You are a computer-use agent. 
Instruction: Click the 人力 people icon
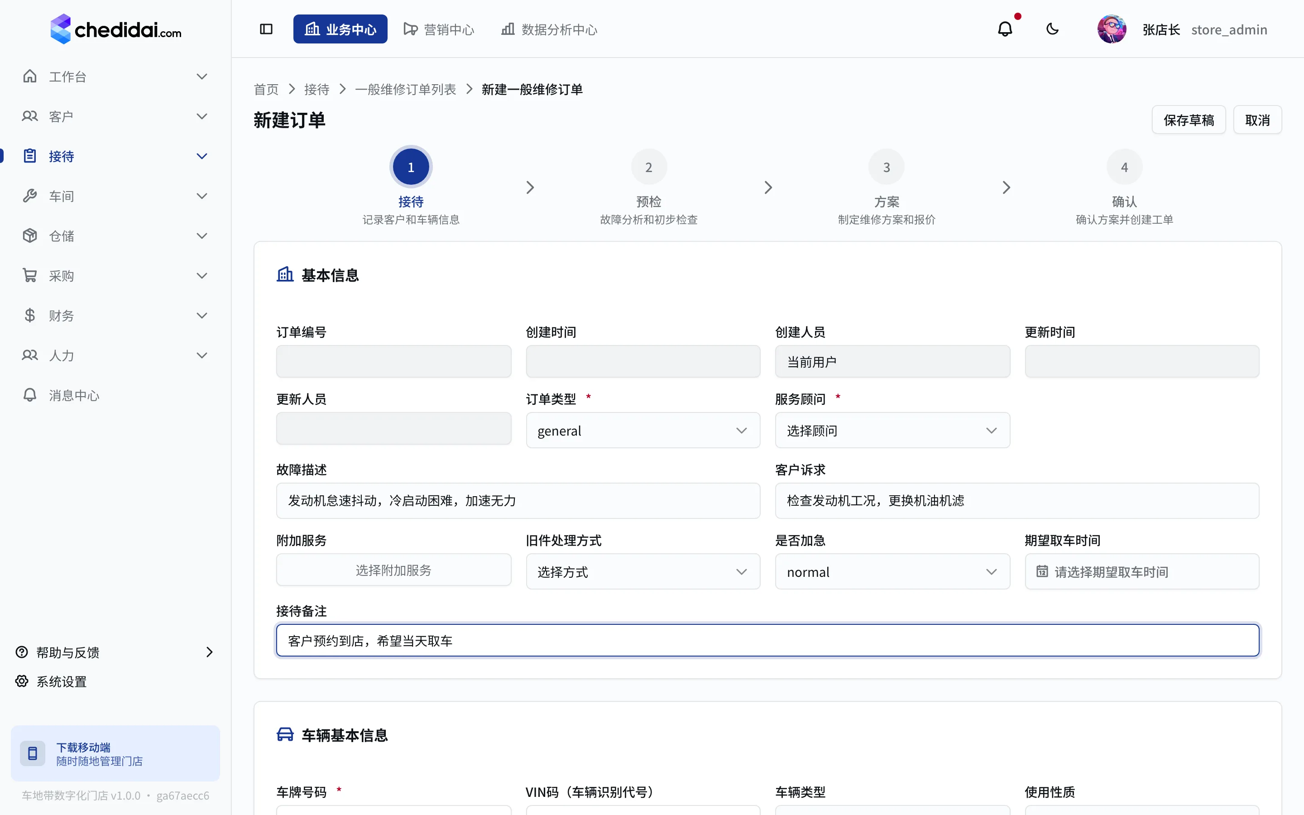click(29, 355)
